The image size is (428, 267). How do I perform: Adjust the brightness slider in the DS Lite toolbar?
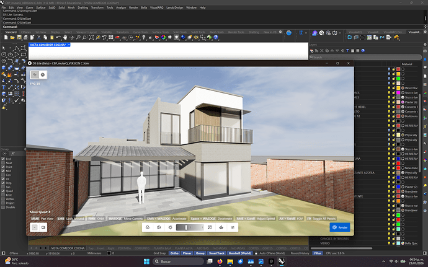tap(190, 227)
